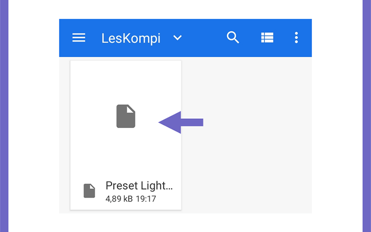Click the 19:17 timestamp label
Screen dimensions: 371x232
[146, 199]
